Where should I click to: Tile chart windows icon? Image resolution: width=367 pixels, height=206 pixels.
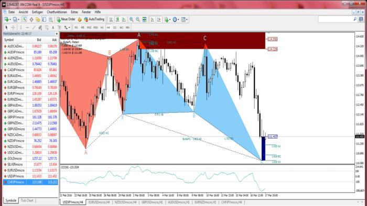coord(145,19)
